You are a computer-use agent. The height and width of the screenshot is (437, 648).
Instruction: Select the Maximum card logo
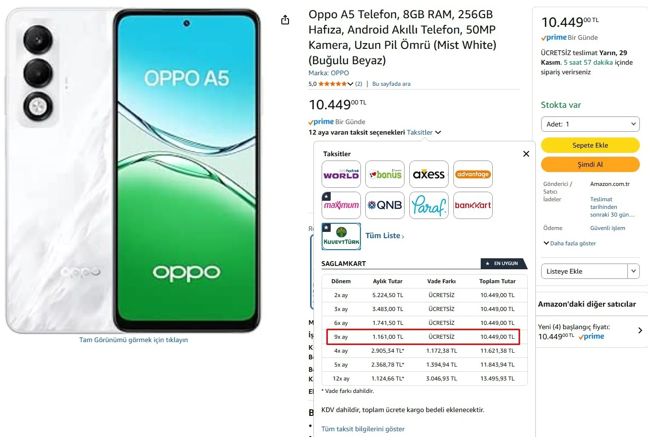point(341,206)
